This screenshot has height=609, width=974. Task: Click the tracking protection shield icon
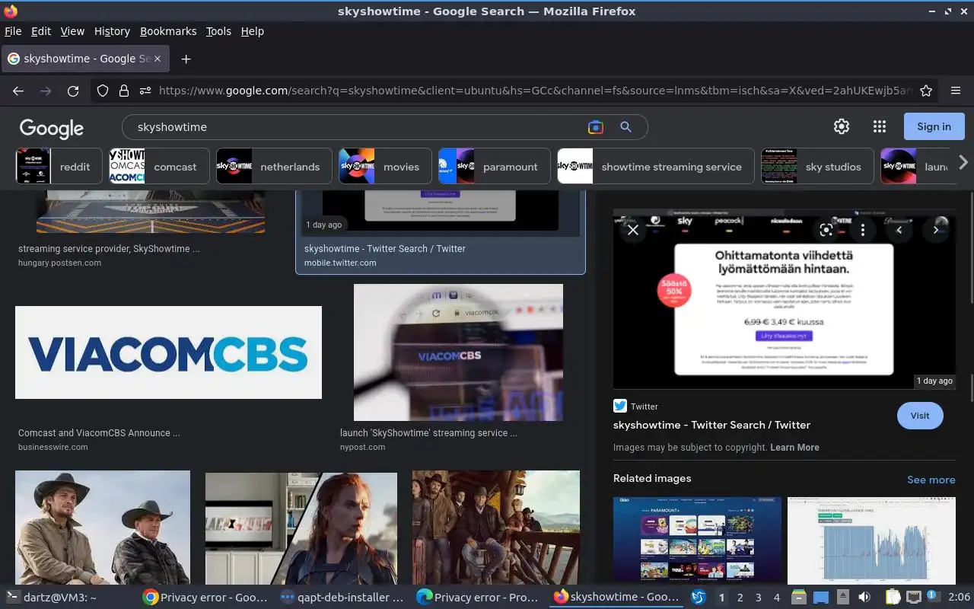(x=103, y=91)
